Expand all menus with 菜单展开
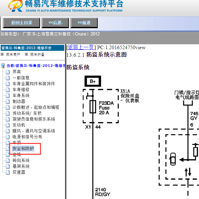This screenshot has width=199, height=199. 13,54
